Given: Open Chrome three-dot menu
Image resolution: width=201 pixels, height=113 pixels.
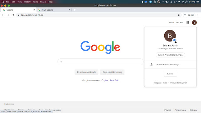Looking at the screenshot, I should (x=198, y=15).
